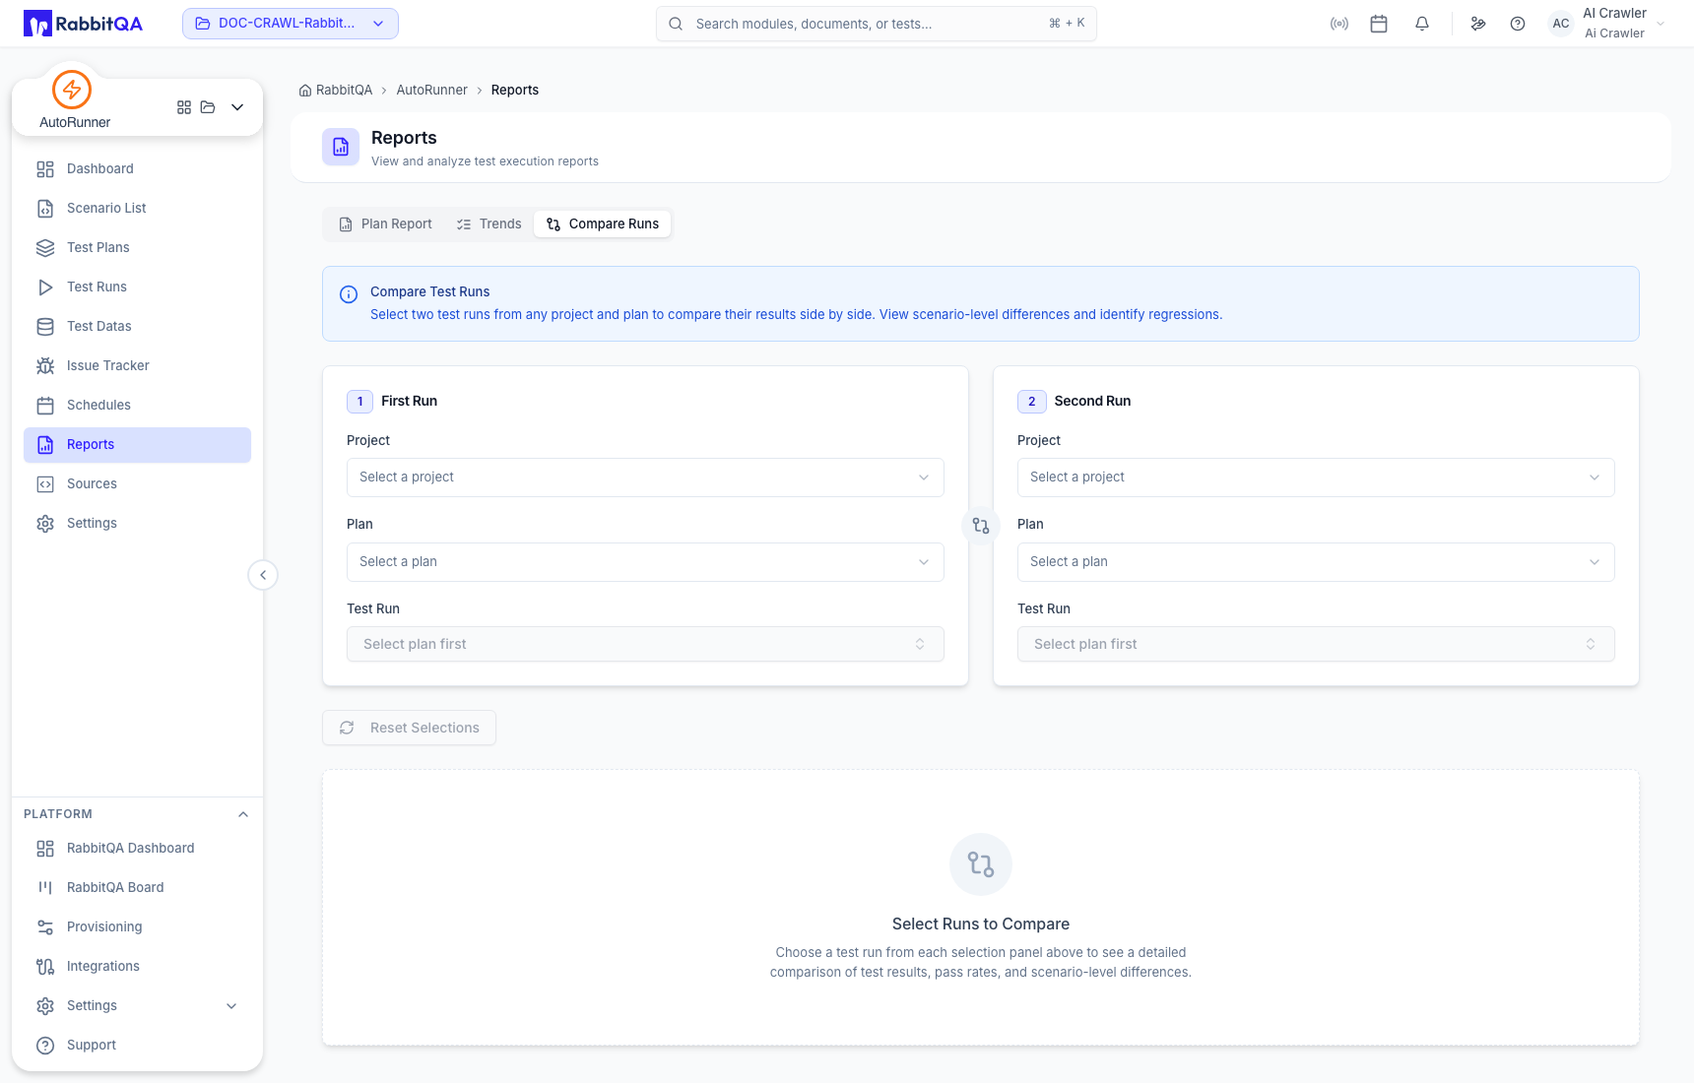Open Provisioning
Image resolution: width=1694 pixels, height=1083 pixels.
point(137,927)
